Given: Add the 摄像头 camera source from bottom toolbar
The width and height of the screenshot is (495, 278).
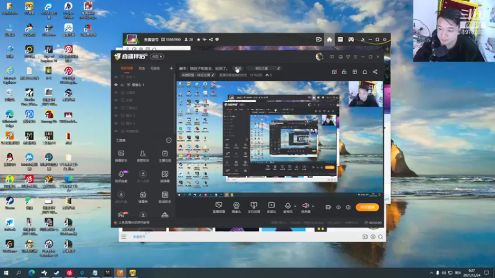Looking at the screenshot, I should (236, 208).
